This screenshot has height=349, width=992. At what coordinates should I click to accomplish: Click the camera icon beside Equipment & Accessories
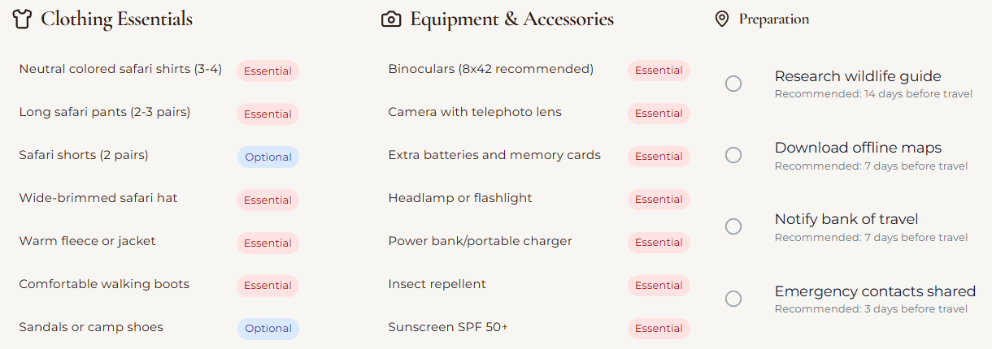pos(391,19)
